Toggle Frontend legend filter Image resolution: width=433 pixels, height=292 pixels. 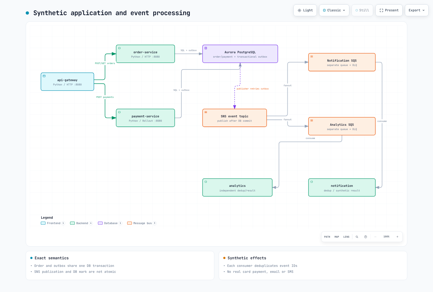53,223
